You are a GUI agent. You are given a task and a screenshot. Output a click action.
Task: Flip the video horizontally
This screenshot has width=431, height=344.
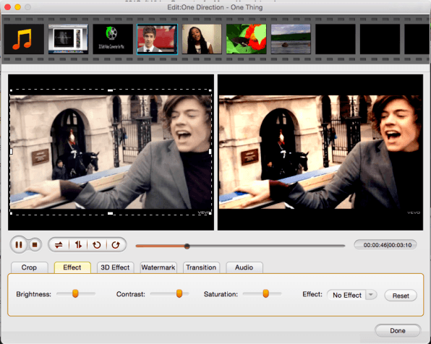[x=59, y=244]
